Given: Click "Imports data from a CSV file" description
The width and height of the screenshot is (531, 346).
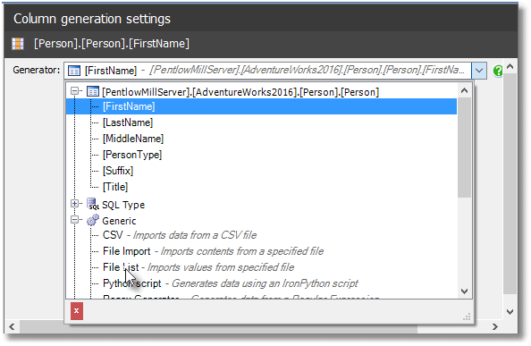Looking at the screenshot, I should (x=195, y=235).
